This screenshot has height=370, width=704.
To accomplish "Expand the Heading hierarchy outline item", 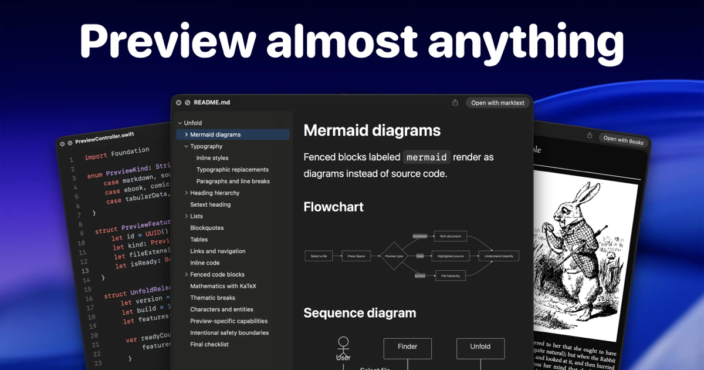I will 186,193.
